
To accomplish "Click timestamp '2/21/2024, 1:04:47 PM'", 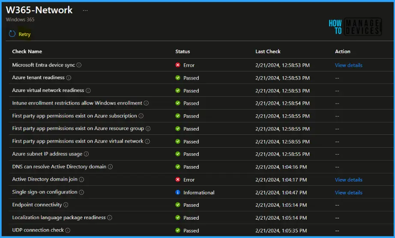I will 281,193.
